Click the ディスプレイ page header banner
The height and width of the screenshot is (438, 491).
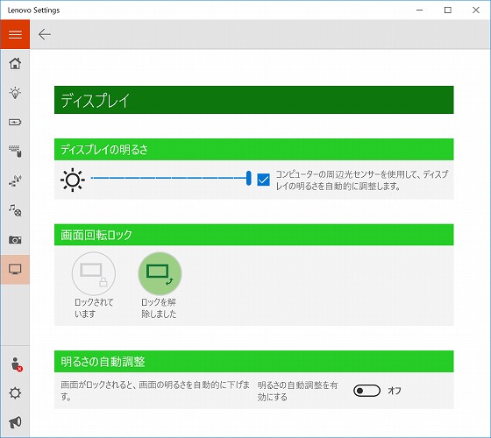[254, 100]
